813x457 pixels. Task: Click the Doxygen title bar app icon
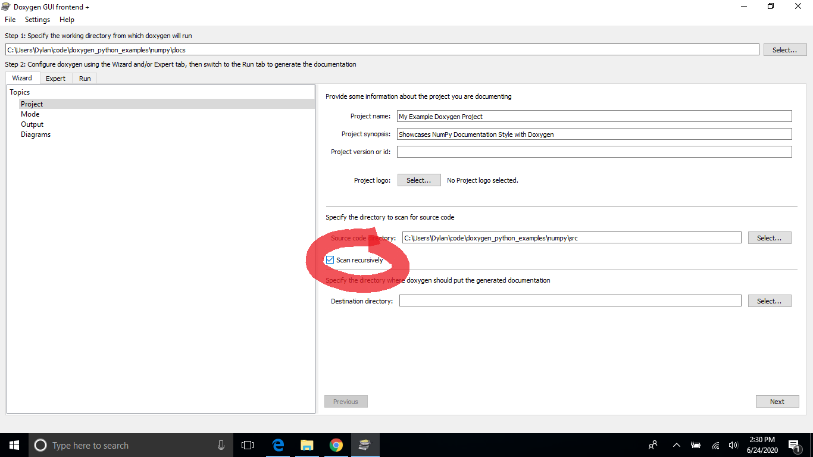(x=7, y=7)
